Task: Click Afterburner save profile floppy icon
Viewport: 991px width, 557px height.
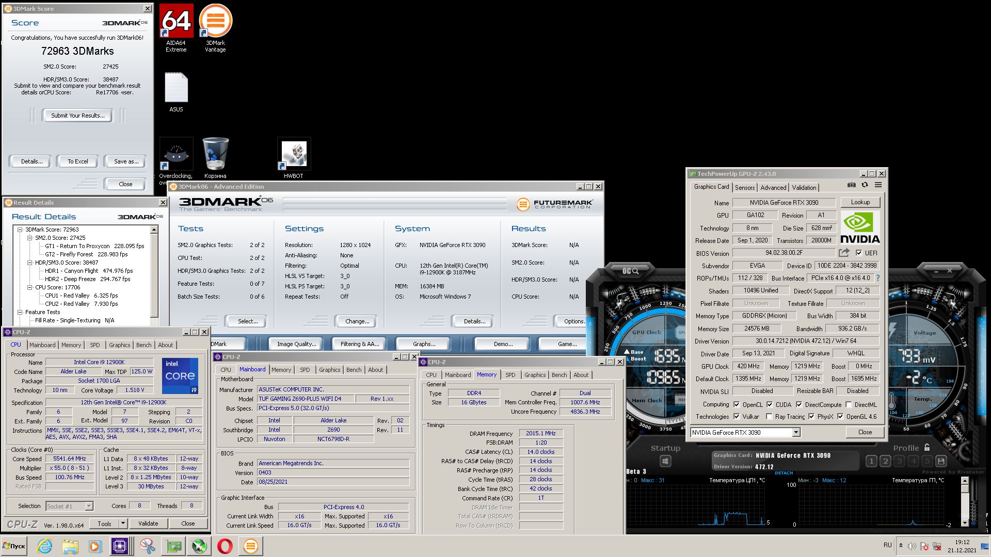Action: [941, 461]
